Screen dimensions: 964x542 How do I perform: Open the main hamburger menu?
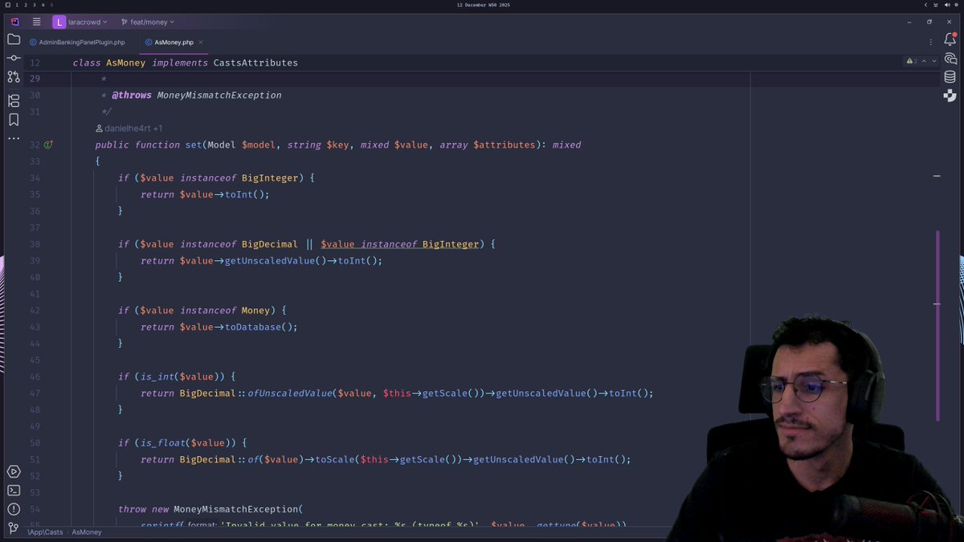click(x=36, y=22)
